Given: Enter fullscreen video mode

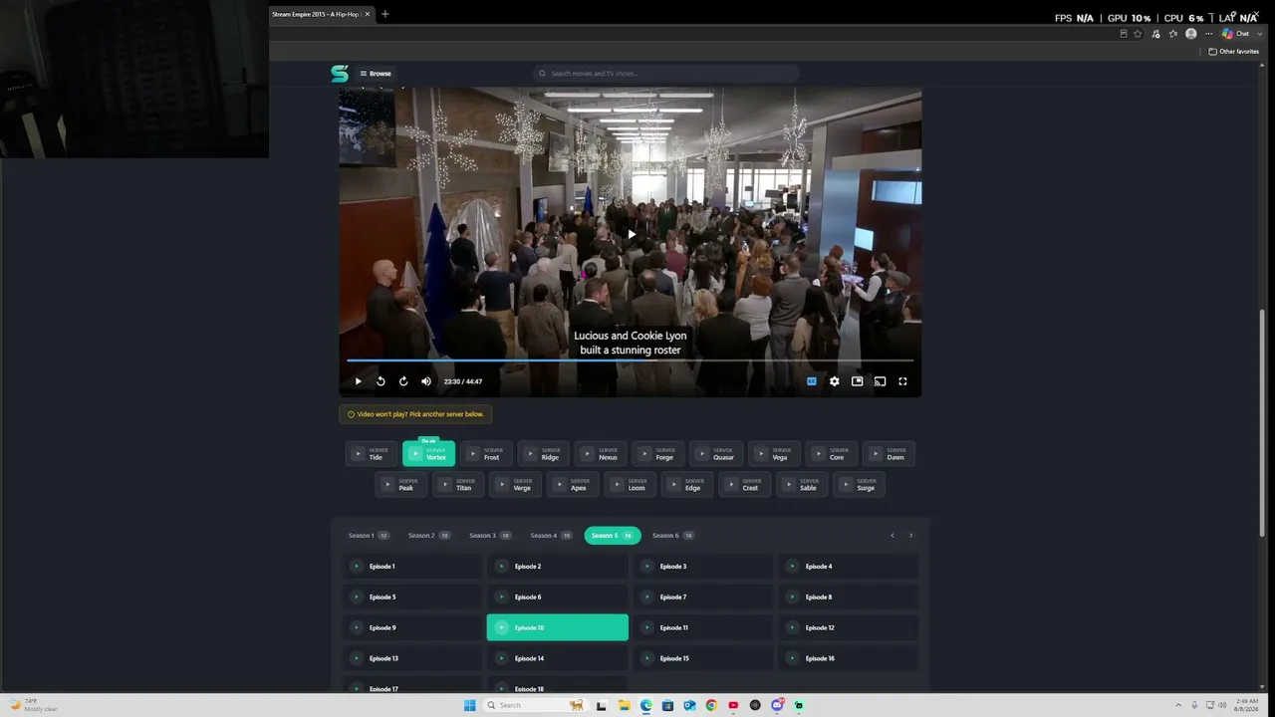Looking at the screenshot, I should pyautogui.click(x=902, y=381).
